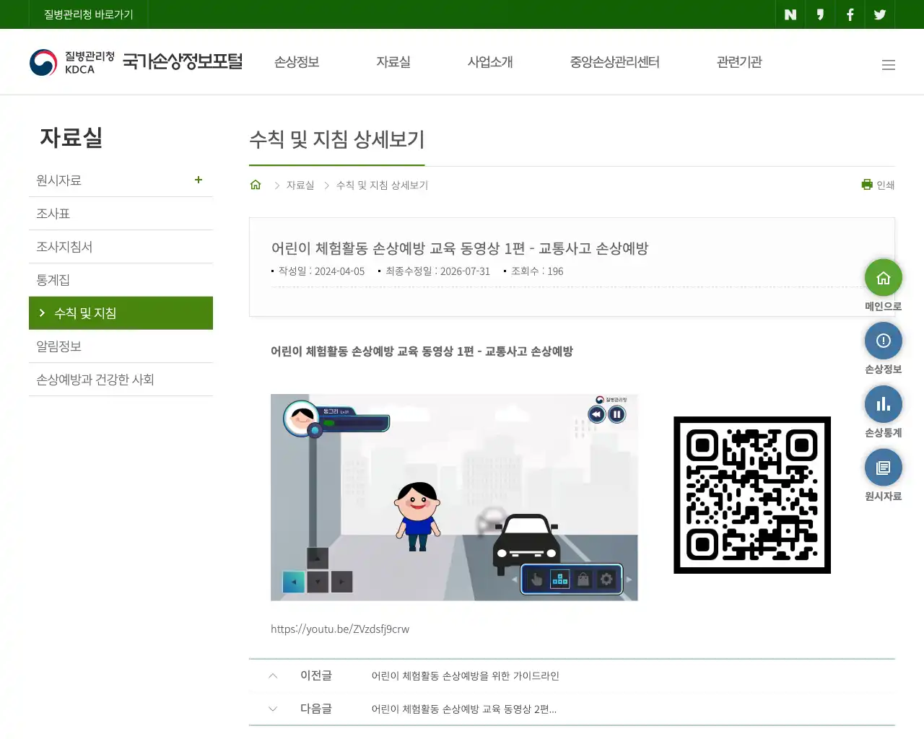Viewport: 924px width, 739px height.
Task: Click the QR code image
Action: click(752, 495)
